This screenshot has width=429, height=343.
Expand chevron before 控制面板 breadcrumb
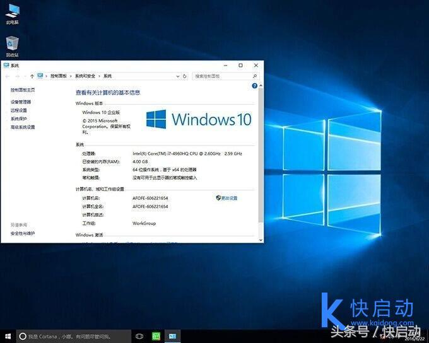pos(47,76)
